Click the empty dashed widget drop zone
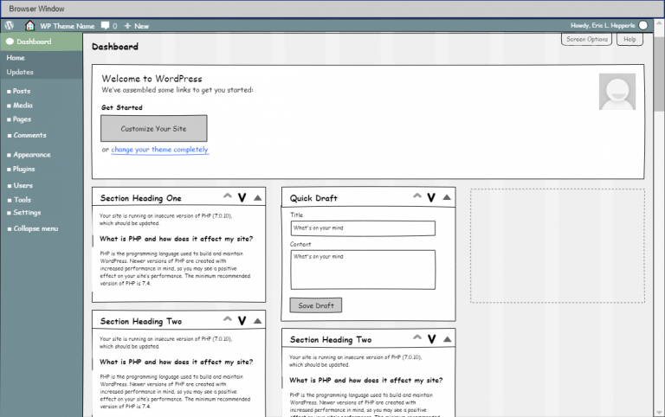Image resolution: width=665 pixels, height=417 pixels. (x=558, y=246)
